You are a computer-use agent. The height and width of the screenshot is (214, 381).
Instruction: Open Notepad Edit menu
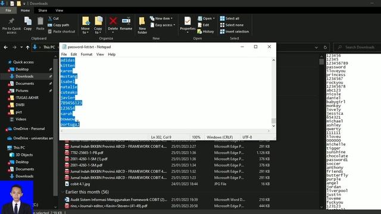pos(74,54)
